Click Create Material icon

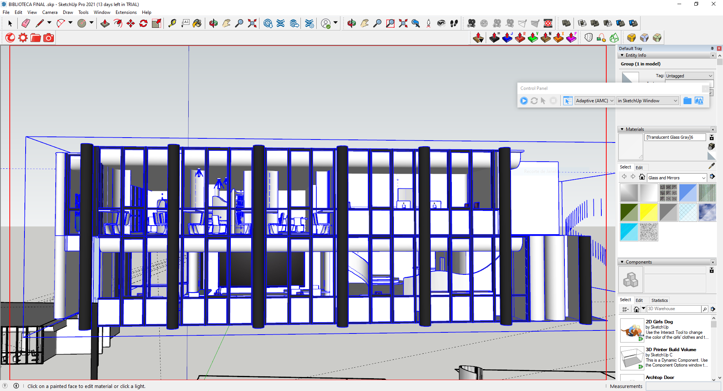click(711, 146)
